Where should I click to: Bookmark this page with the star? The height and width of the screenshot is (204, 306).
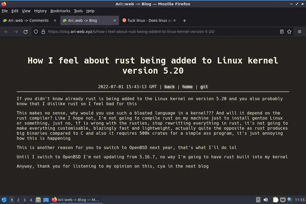(289, 32)
